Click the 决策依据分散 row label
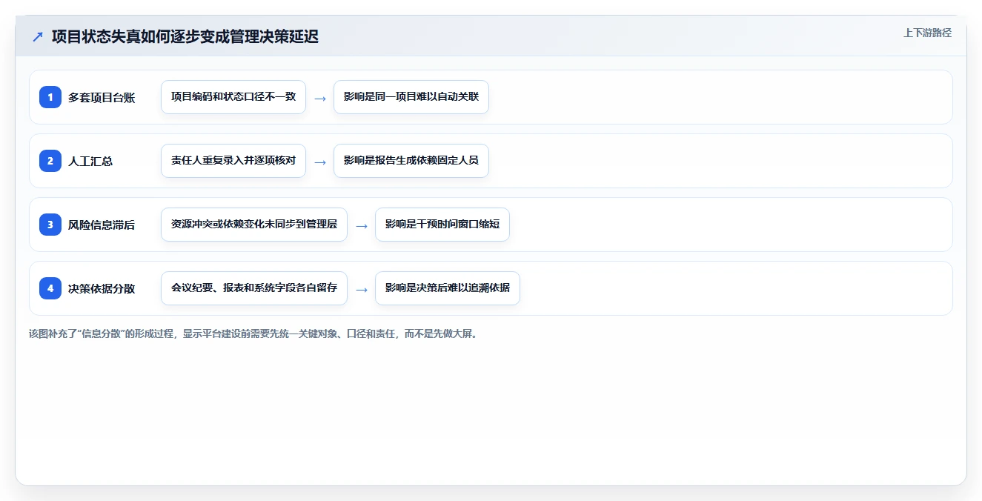Image resolution: width=982 pixels, height=501 pixels. 102,288
